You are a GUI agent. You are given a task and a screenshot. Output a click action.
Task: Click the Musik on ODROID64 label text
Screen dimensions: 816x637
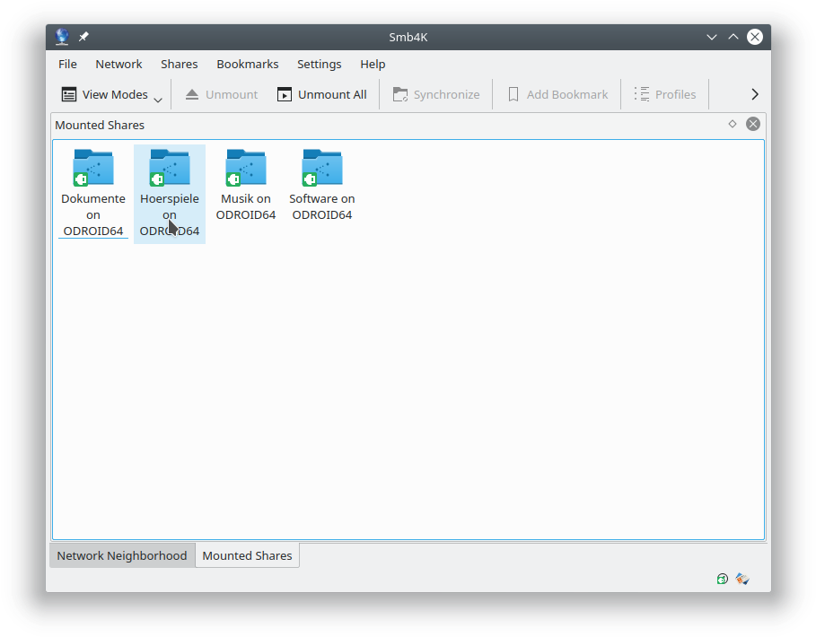click(246, 206)
